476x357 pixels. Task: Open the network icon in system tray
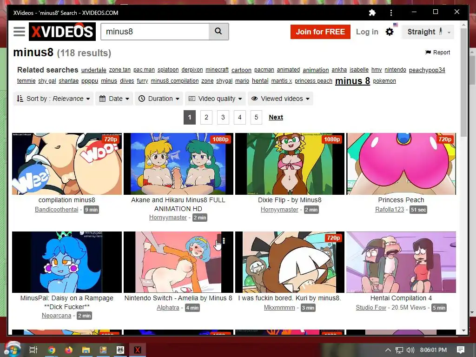click(399, 350)
